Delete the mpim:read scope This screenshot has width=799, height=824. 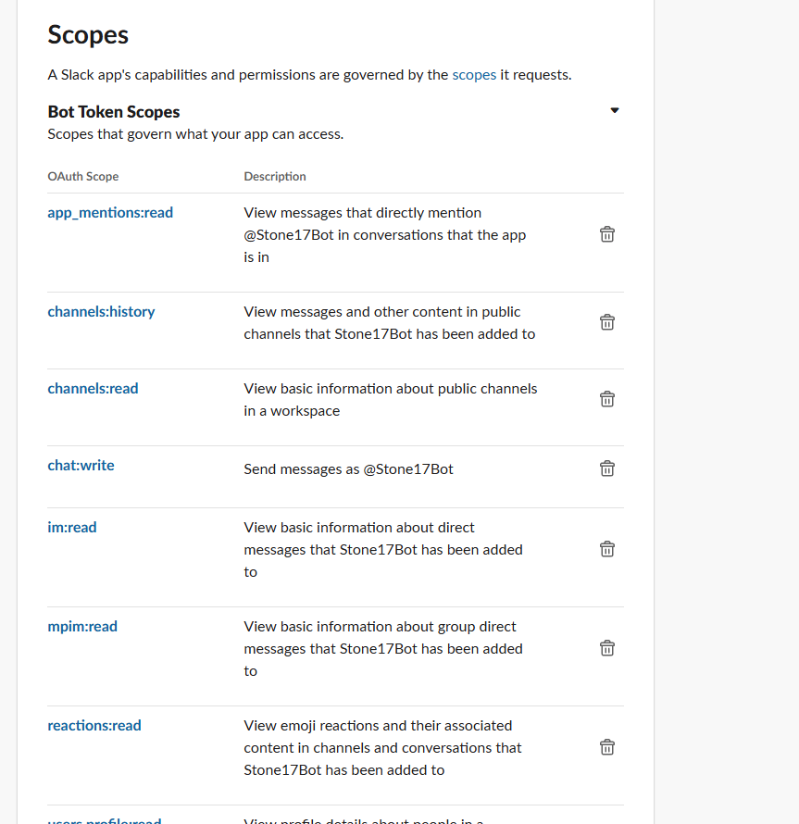[x=607, y=648]
